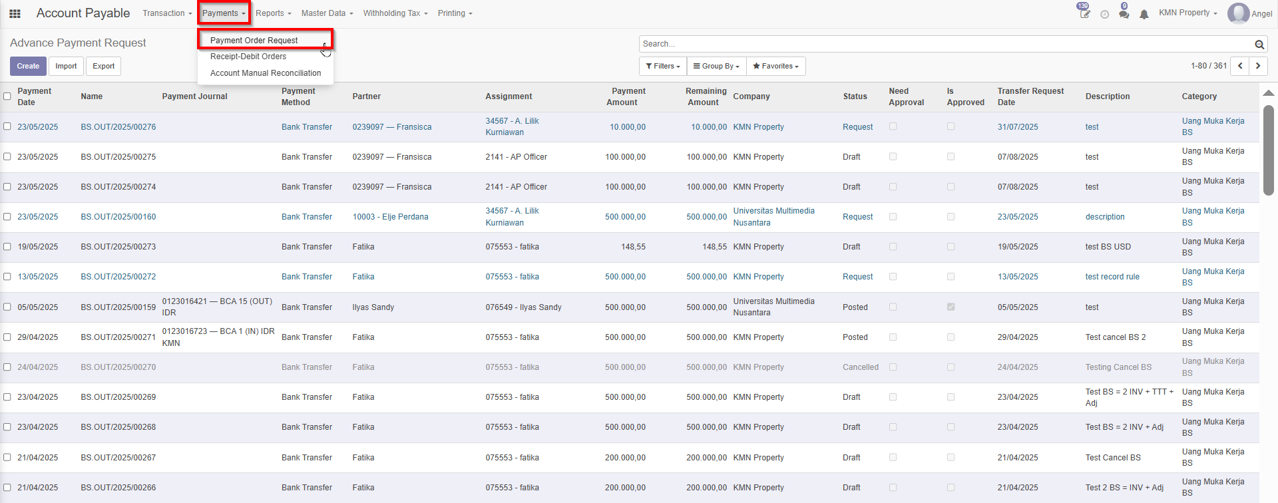Tick the row checkbox for BS.OUT/2025/00275
1278x503 pixels.
click(x=7, y=157)
